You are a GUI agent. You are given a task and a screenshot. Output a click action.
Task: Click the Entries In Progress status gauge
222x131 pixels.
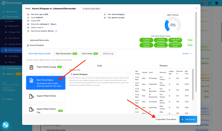pyautogui.click(x=173, y=25)
